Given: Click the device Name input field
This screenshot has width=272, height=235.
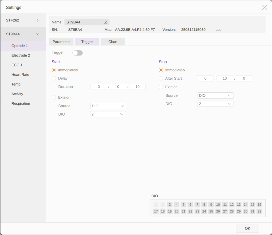Looking at the screenshot, I should (87, 22).
